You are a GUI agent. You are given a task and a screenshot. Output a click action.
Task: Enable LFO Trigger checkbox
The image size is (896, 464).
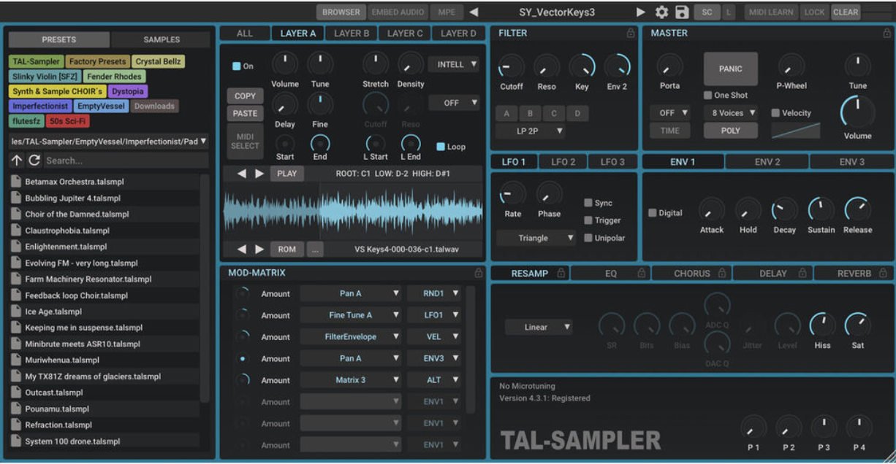click(x=588, y=220)
